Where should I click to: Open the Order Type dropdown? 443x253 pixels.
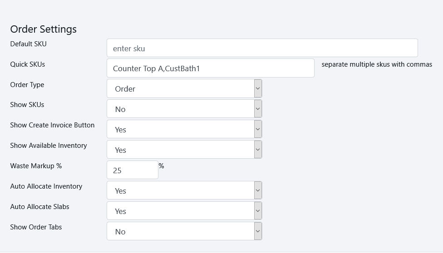pyautogui.click(x=181, y=89)
